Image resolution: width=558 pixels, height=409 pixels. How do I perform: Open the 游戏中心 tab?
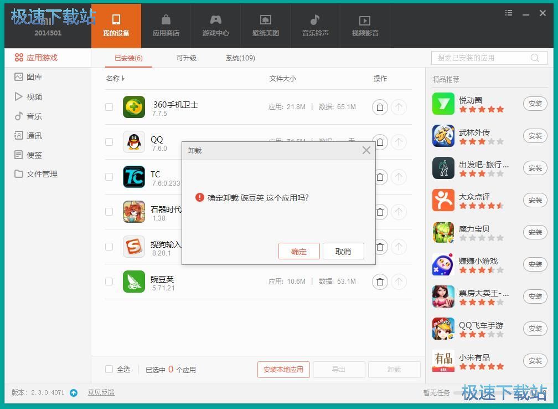point(216,26)
